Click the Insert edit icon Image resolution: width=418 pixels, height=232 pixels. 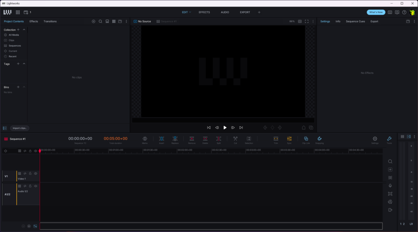162,138
